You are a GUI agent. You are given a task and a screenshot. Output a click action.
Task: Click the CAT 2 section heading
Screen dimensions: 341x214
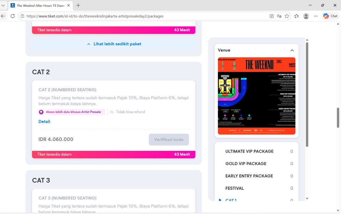pyautogui.click(x=41, y=72)
